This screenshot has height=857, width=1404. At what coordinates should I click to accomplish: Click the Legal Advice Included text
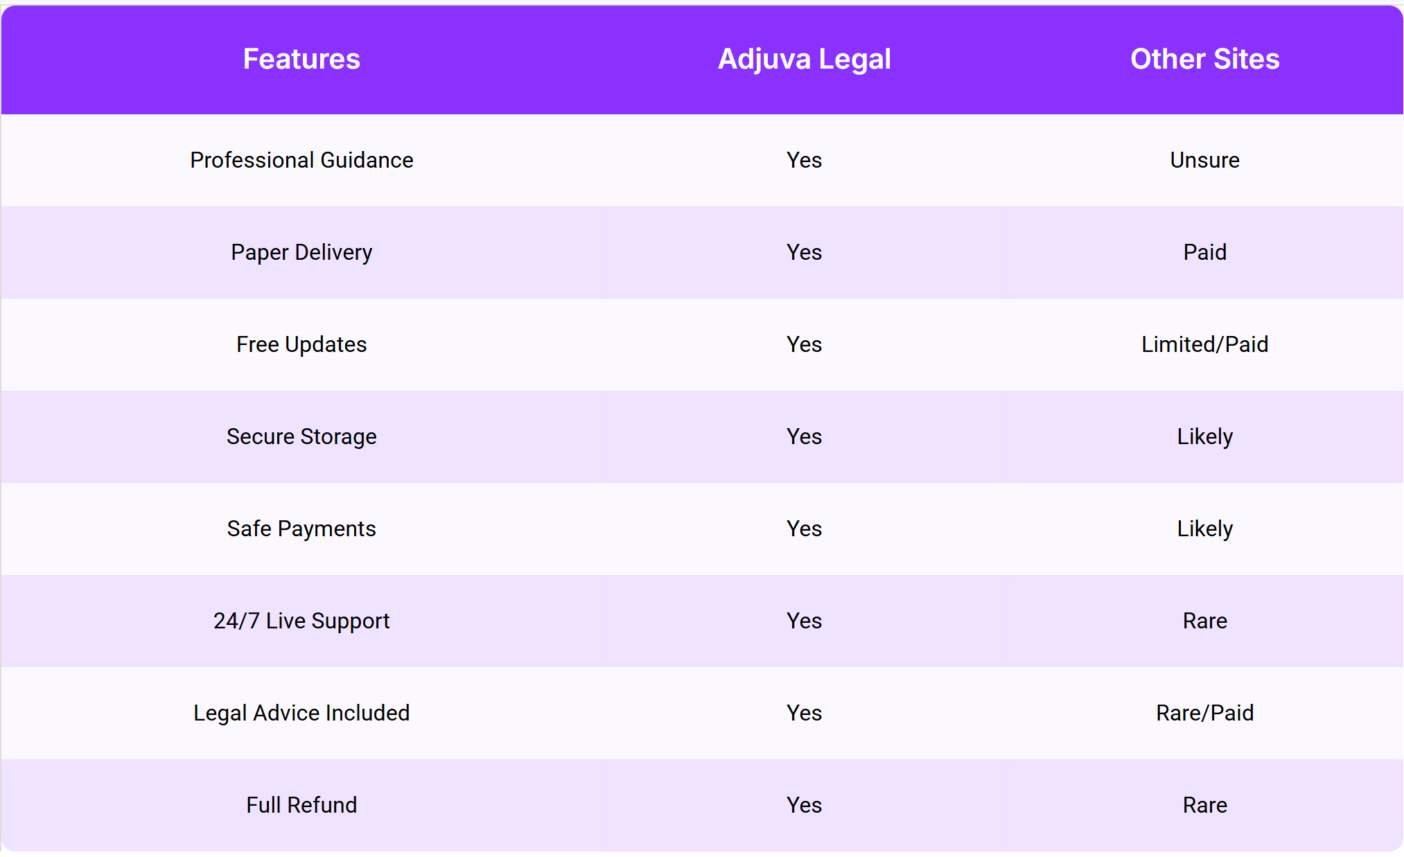[x=301, y=713]
